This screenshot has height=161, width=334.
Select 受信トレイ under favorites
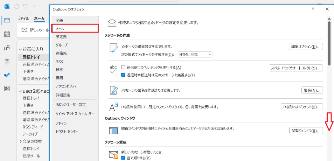click(x=31, y=57)
